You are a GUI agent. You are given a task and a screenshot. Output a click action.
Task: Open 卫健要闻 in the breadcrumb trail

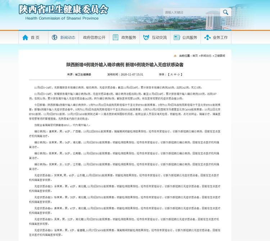click(x=220, y=56)
